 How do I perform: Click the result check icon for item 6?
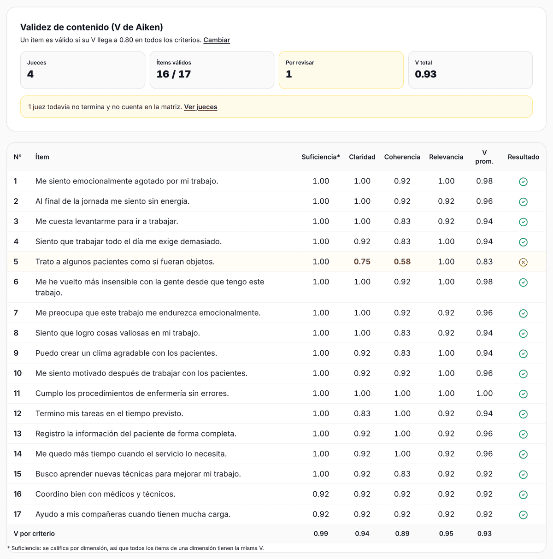pyautogui.click(x=523, y=282)
